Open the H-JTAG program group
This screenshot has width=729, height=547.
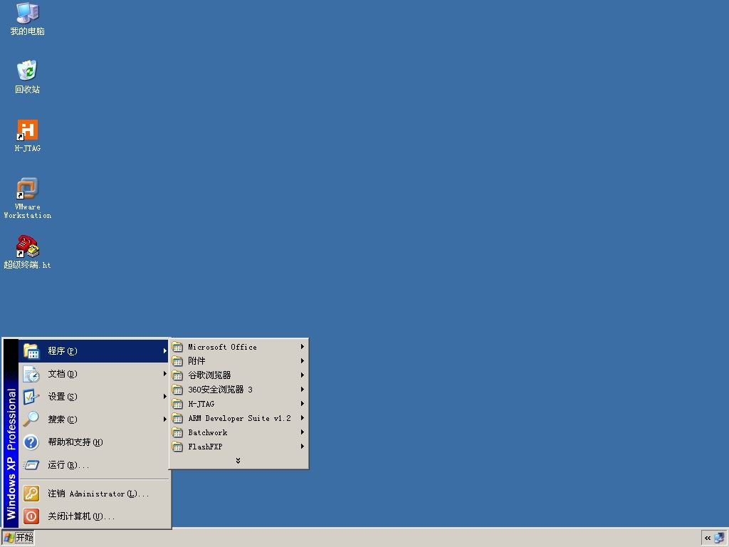pos(238,405)
